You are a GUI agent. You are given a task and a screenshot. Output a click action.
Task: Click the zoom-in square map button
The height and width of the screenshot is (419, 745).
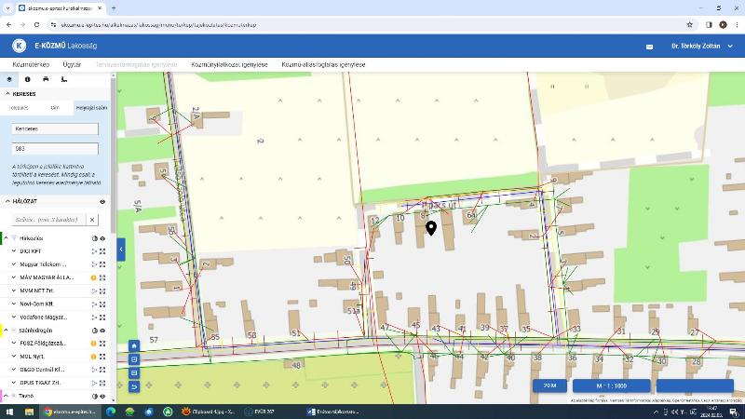coord(134,359)
